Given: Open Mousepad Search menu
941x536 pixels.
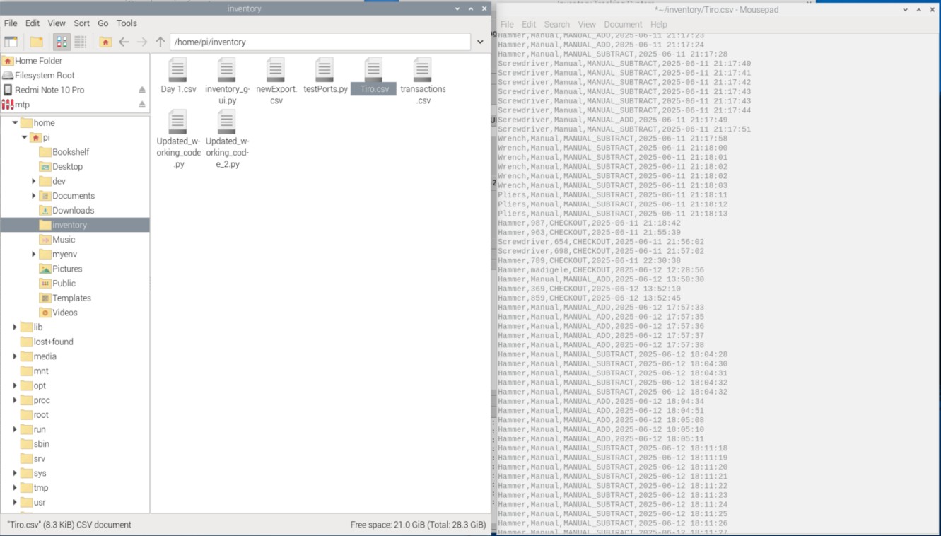Looking at the screenshot, I should pyautogui.click(x=556, y=24).
